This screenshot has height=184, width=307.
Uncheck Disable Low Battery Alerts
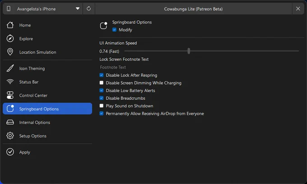point(102,90)
